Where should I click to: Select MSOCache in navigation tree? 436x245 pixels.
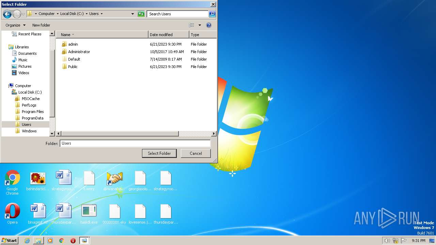point(28,99)
